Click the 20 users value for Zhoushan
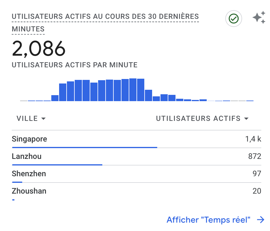 257,191
